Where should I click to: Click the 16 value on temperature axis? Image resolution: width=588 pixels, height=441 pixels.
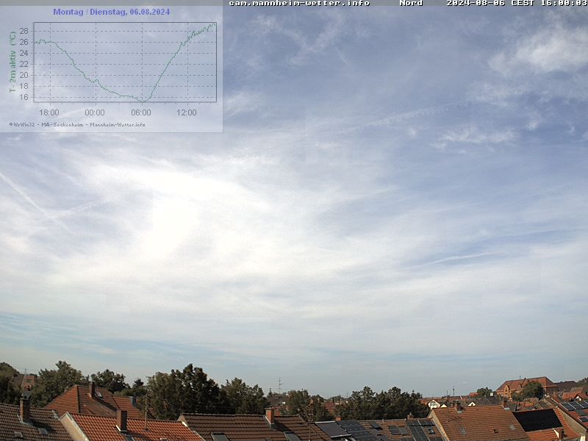tap(24, 97)
